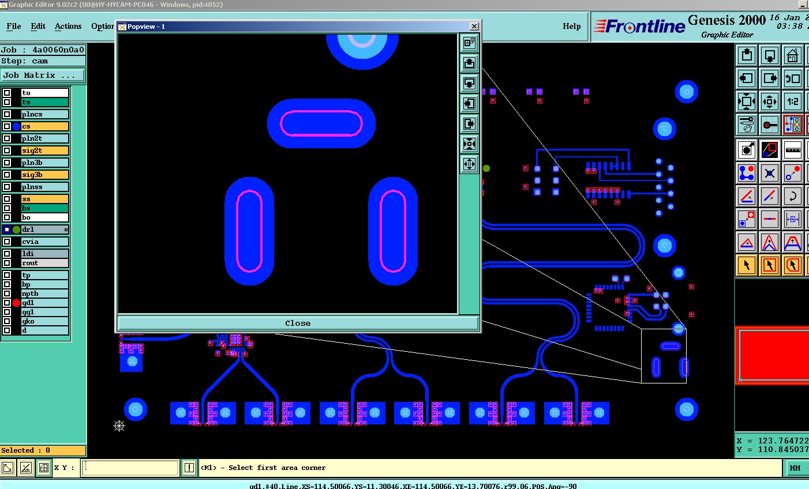Image resolution: width=809 pixels, height=489 pixels.
Task: Select the area zoom icon with red and blue squares
Action: [x=770, y=150]
